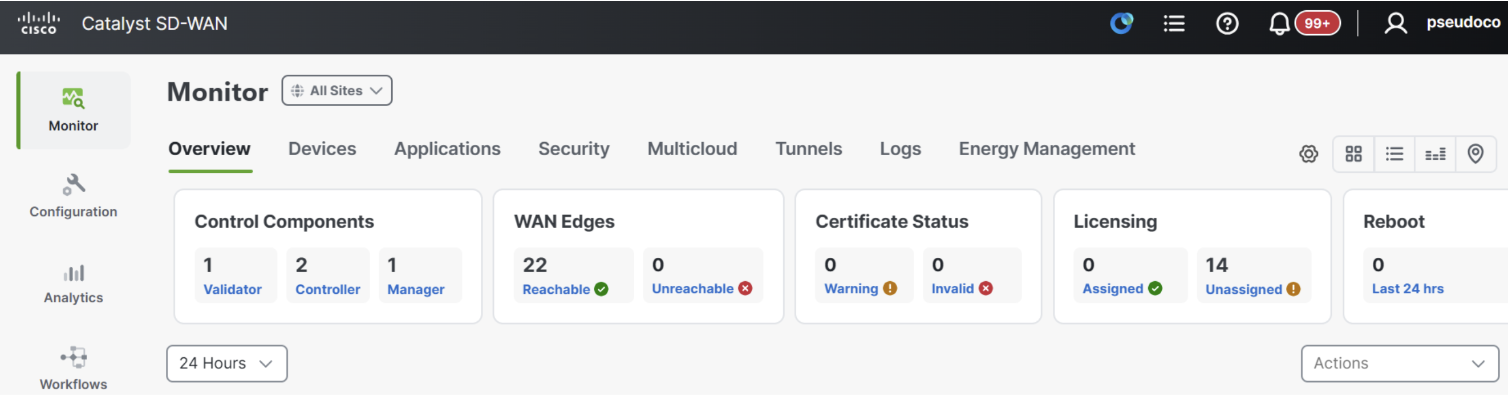Open the 24 Hours time range dropdown
The width and height of the screenshot is (1508, 397).
pos(226,363)
